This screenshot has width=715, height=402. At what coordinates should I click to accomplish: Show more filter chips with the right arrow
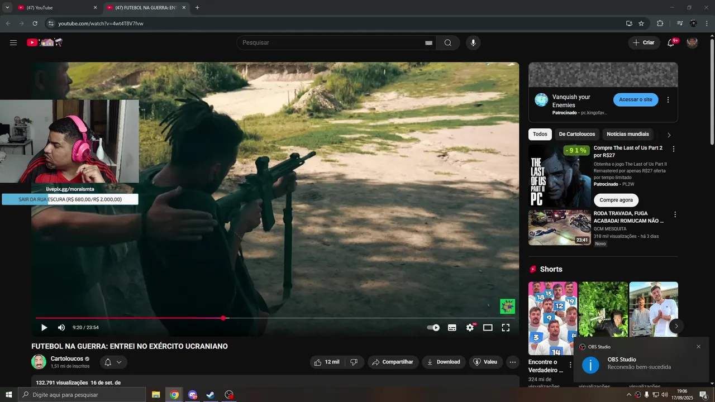[669, 135]
